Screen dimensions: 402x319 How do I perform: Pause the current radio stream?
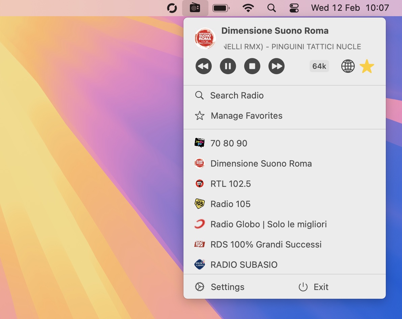[x=228, y=66]
